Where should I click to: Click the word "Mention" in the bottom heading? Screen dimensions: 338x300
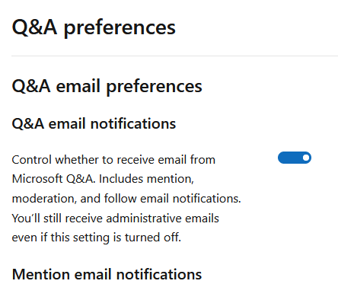coord(41,274)
